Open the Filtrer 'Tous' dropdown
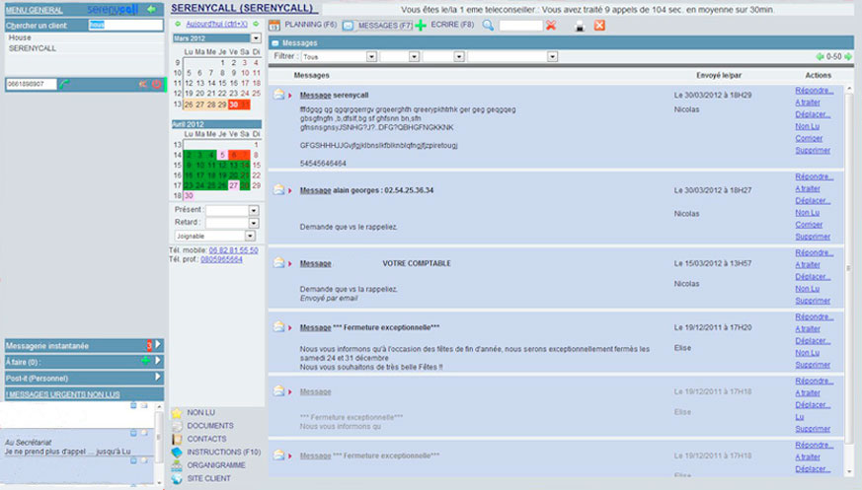The height and width of the screenshot is (490, 862). (371, 56)
